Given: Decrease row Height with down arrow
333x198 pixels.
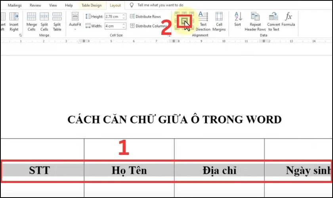Looking at the screenshot, I should click(124, 18).
